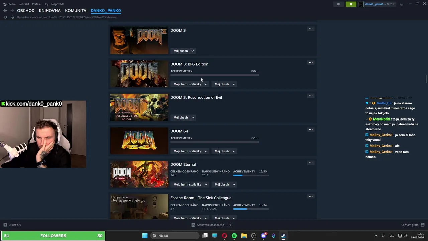This screenshot has height=241, width=428.
Task: Open the DOOM 64 title link
Action: click(x=179, y=131)
